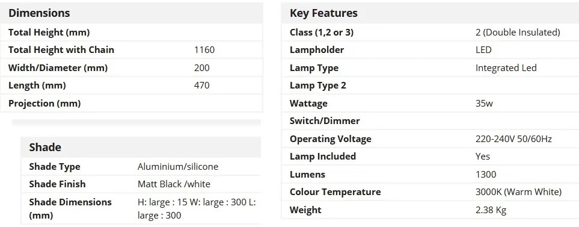Click the Shade Type value Aluminium/silicone
Screen dimensions: 579x227
[x=177, y=167]
